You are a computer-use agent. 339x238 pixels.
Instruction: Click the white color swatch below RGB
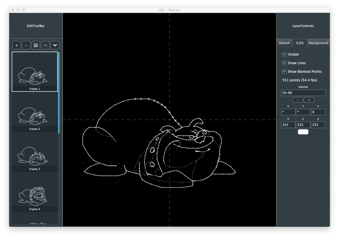pyautogui.click(x=303, y=132)
